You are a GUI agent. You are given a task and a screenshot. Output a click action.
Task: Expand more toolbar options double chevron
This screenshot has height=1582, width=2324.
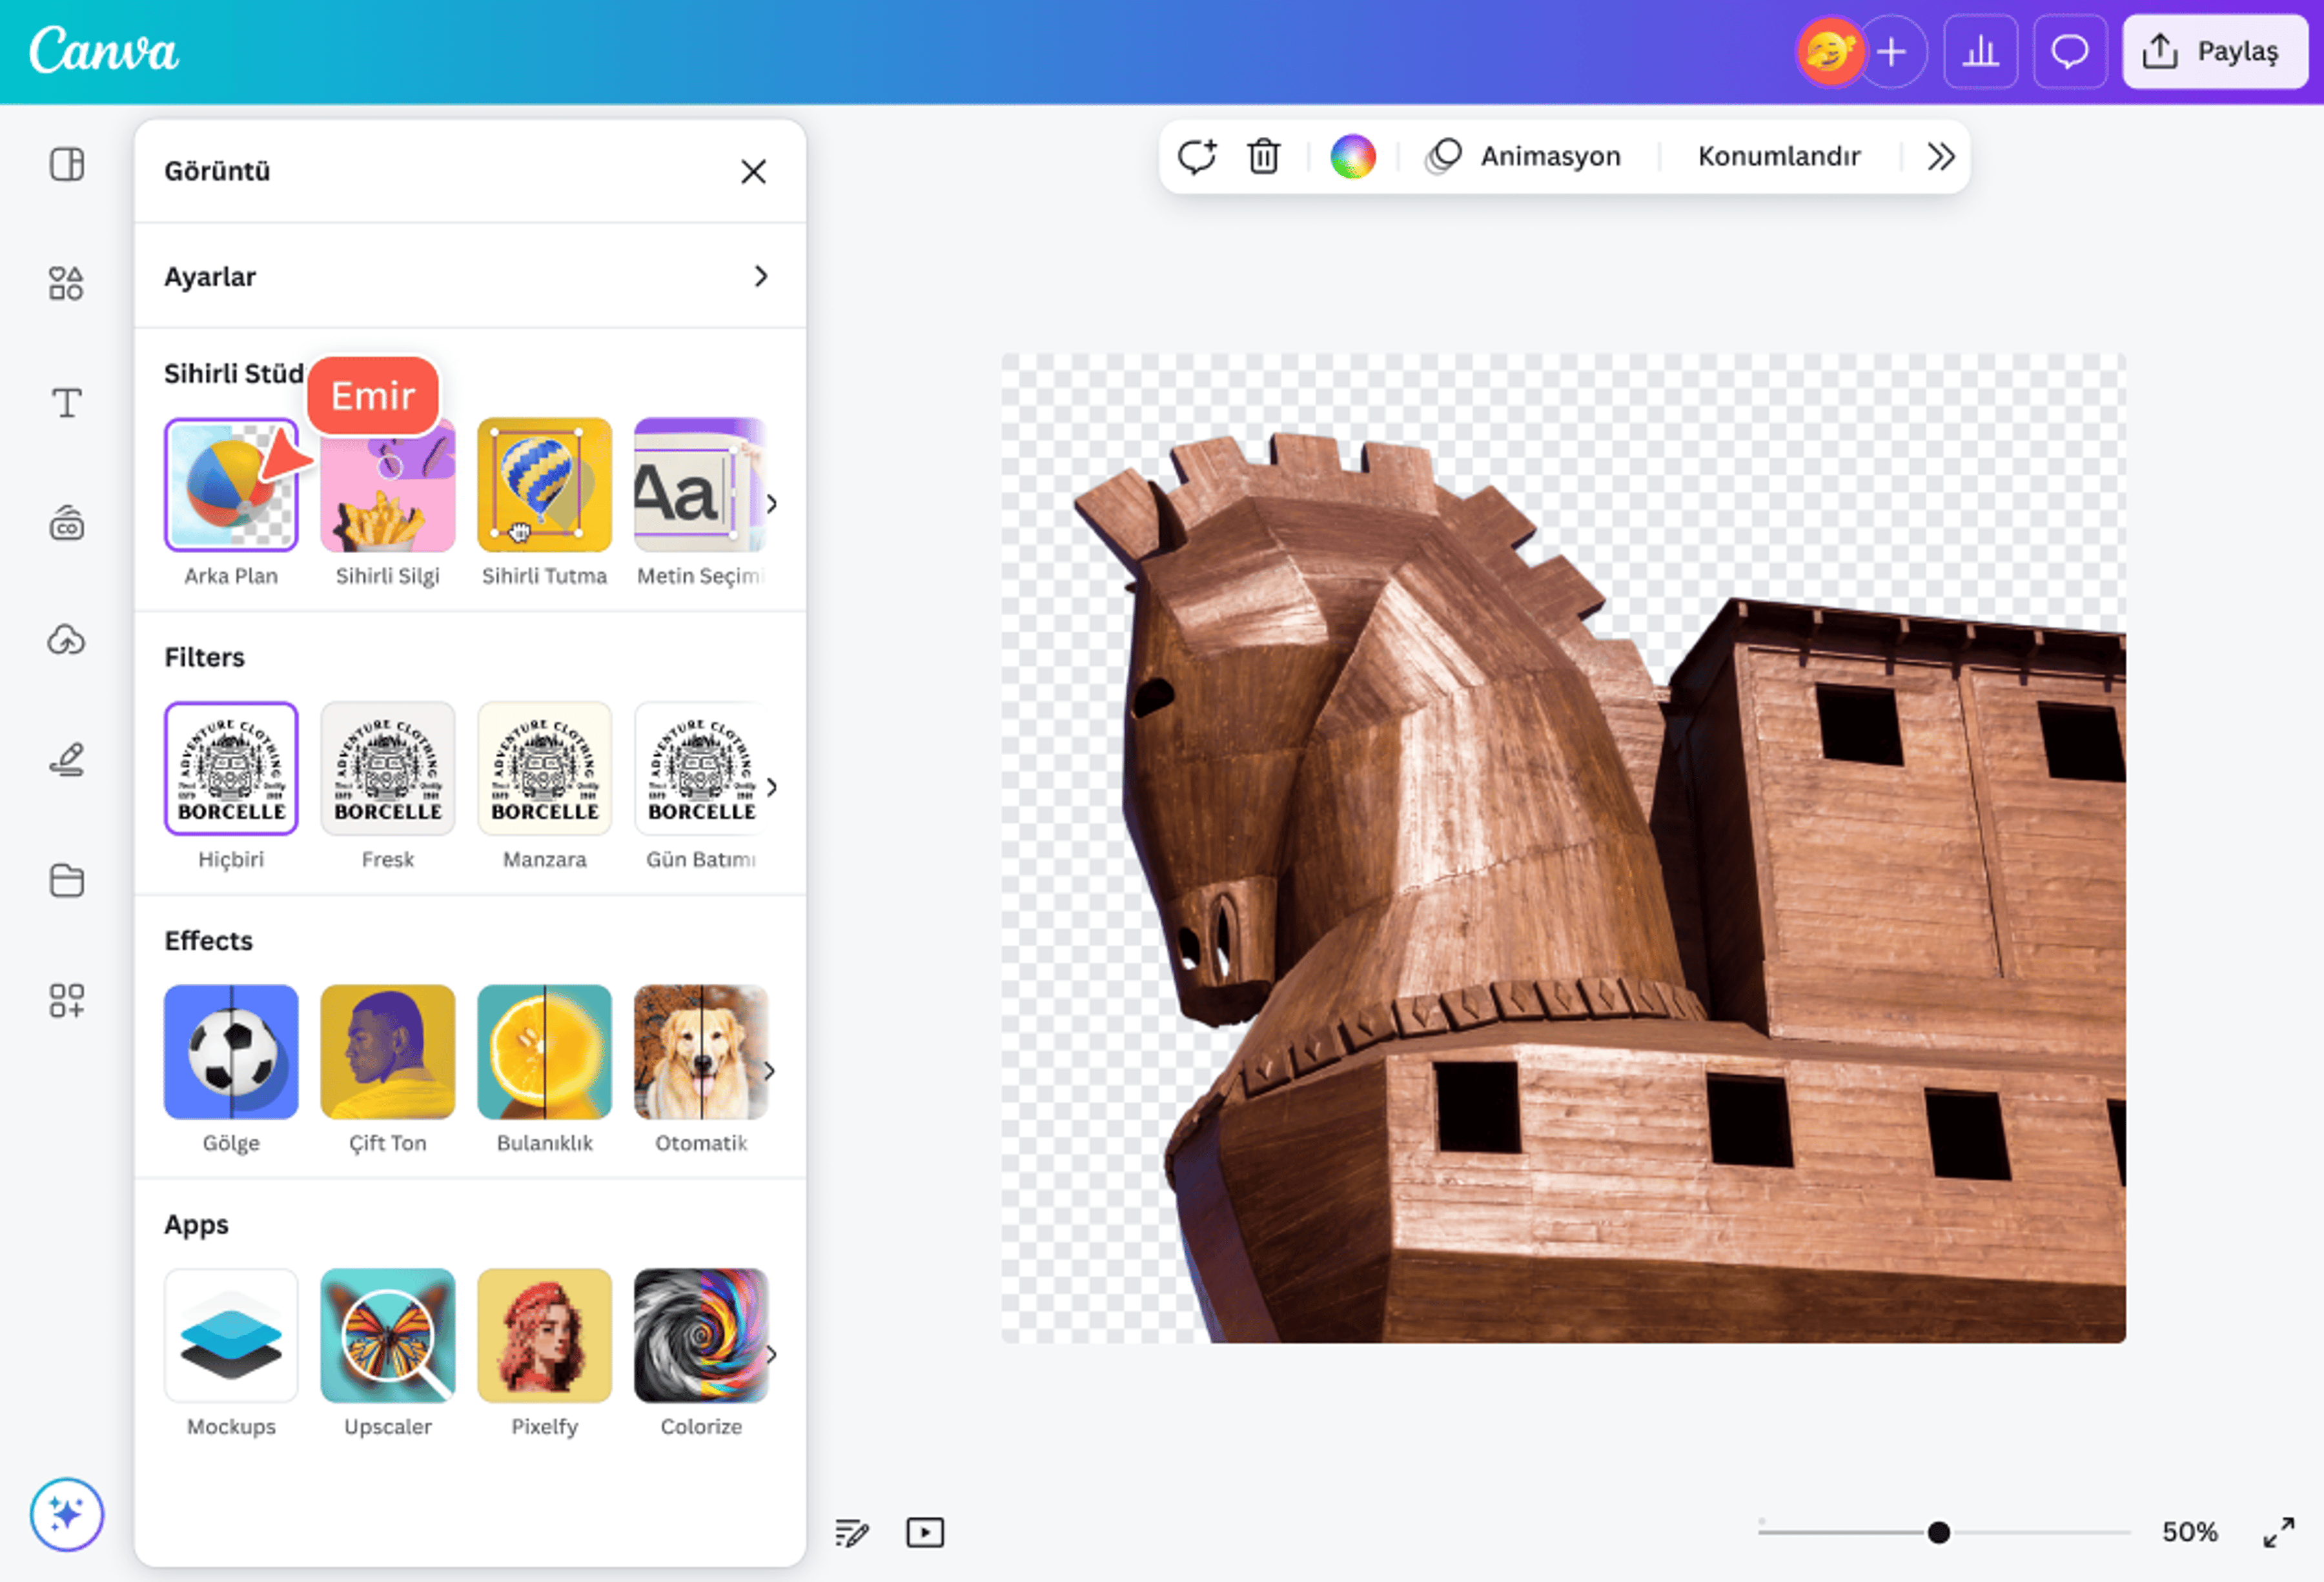pos(1940,156)
